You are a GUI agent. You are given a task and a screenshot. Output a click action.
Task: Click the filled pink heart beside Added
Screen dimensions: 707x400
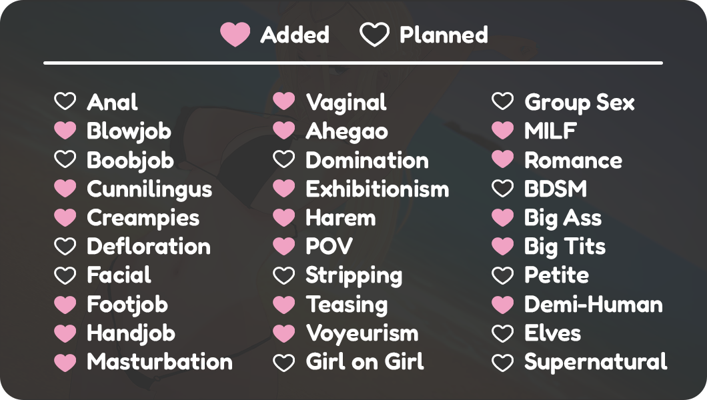click(x=235, y=35)
